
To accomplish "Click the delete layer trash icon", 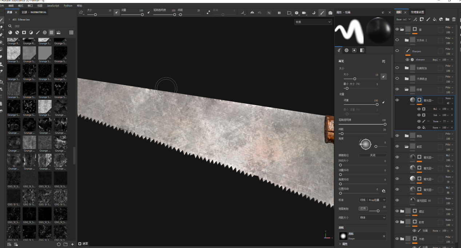I will pyautogui.click(x=454, y=19).
